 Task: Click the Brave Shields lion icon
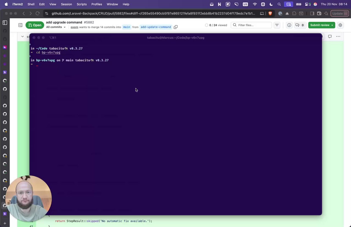pos(270,13)
